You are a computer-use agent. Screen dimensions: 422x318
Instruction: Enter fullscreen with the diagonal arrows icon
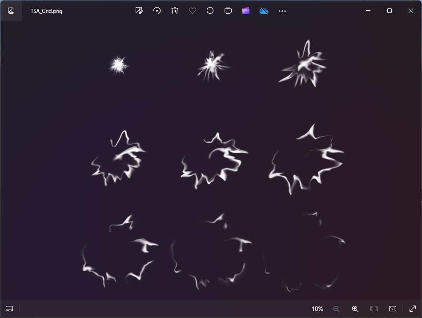click(413, 309)
